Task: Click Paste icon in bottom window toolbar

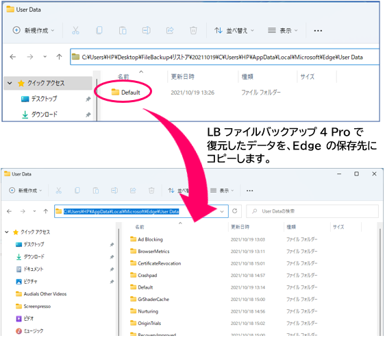Action: coord(96,191)
